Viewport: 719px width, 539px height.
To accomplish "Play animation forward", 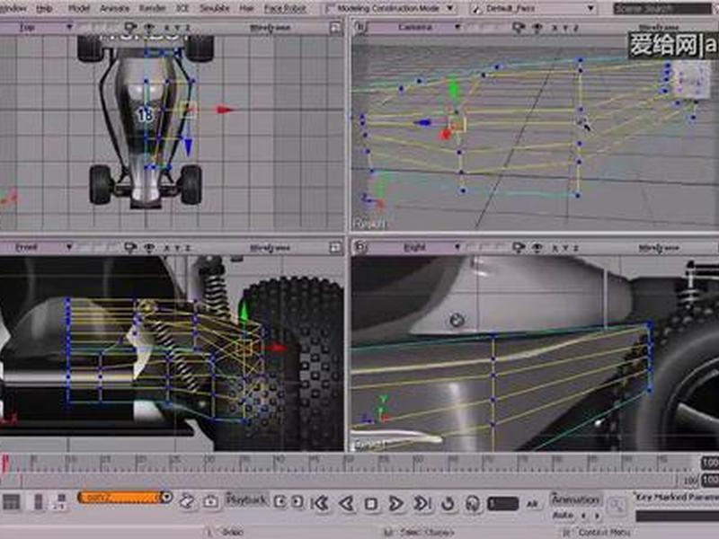I will [395, 504].
